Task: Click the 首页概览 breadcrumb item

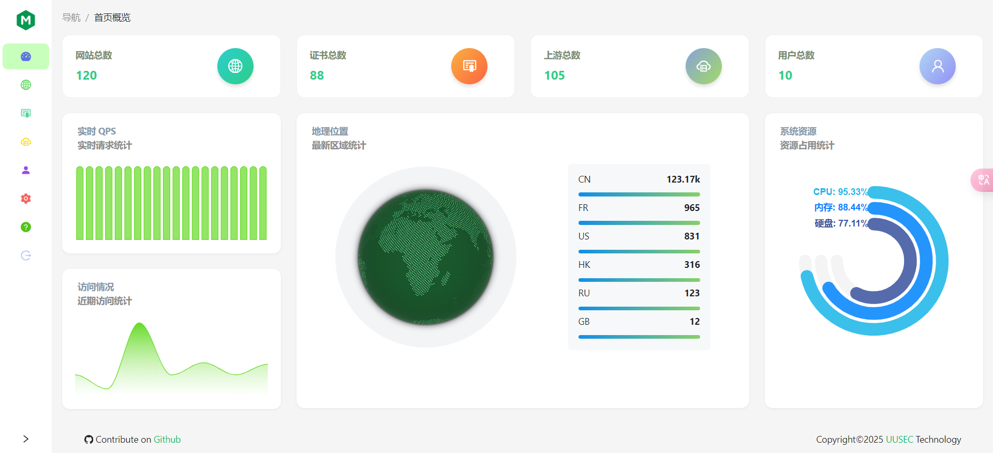Action: click(x=112, y=18)
